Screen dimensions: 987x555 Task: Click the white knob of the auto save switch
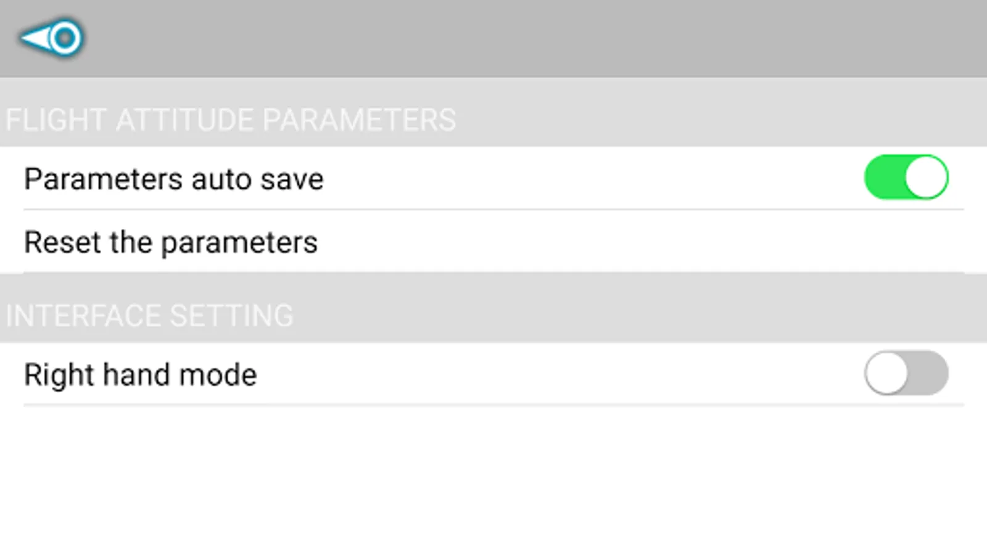tap(926, 178)
